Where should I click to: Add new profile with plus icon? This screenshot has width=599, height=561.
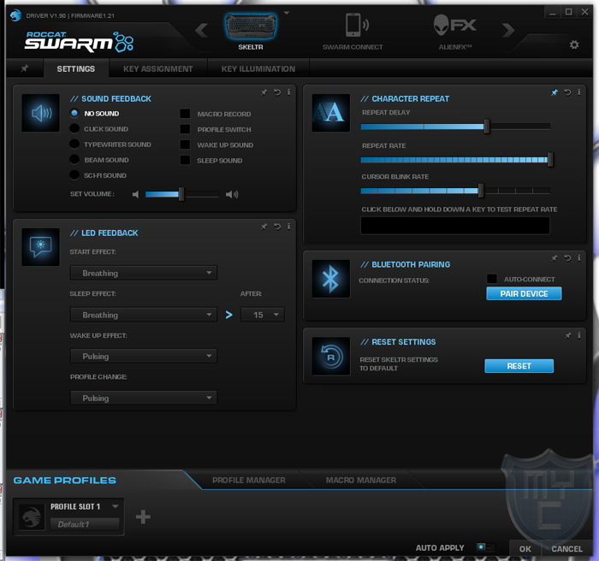click(x=143, y=517)
